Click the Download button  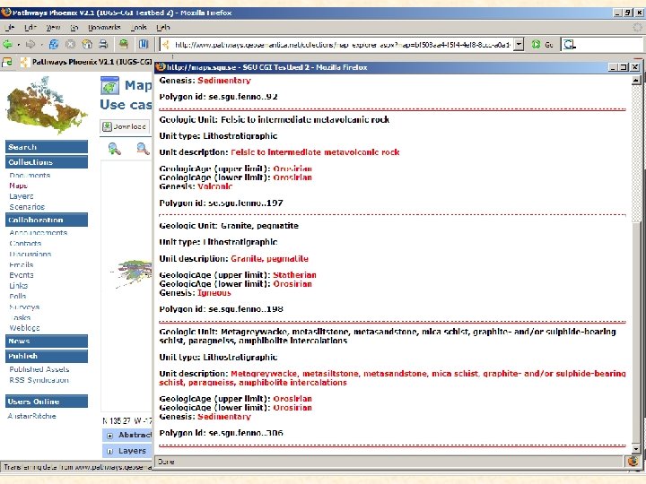(x=125, y=126)
